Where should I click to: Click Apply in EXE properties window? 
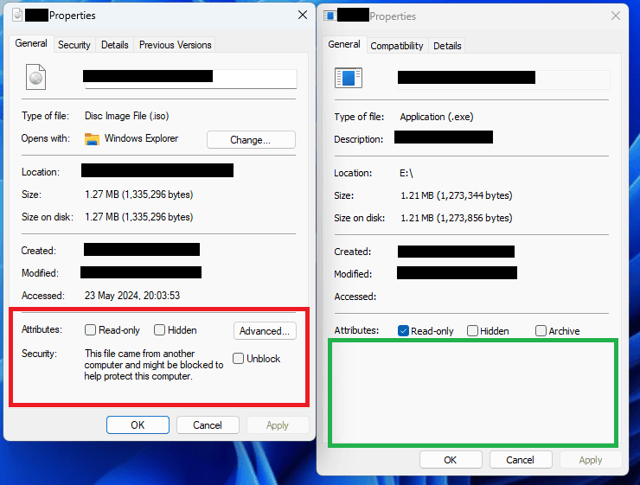591,460
